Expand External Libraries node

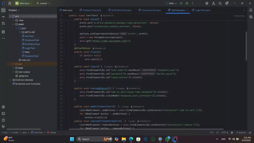(x=10, y=80)
